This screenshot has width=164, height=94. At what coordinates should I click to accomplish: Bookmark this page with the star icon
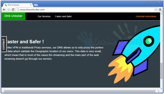pyautogui.click(x=156, y=10)
